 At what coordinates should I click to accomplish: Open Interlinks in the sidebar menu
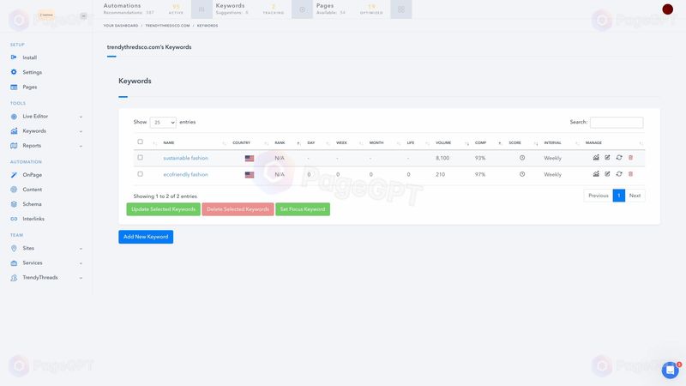point(33,219)
